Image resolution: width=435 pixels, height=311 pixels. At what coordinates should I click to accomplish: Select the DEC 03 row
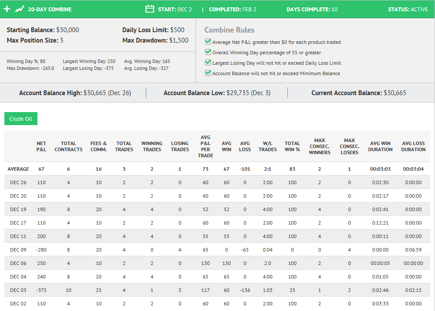click(x=217, y=290)
